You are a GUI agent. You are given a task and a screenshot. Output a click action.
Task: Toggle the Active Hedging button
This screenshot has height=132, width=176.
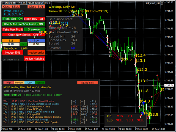coord(34,59)
